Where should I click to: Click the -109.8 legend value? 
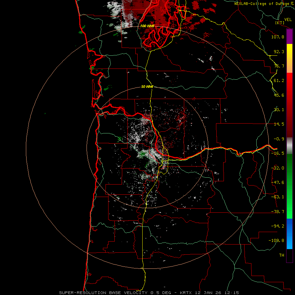[x=276, y=241]
